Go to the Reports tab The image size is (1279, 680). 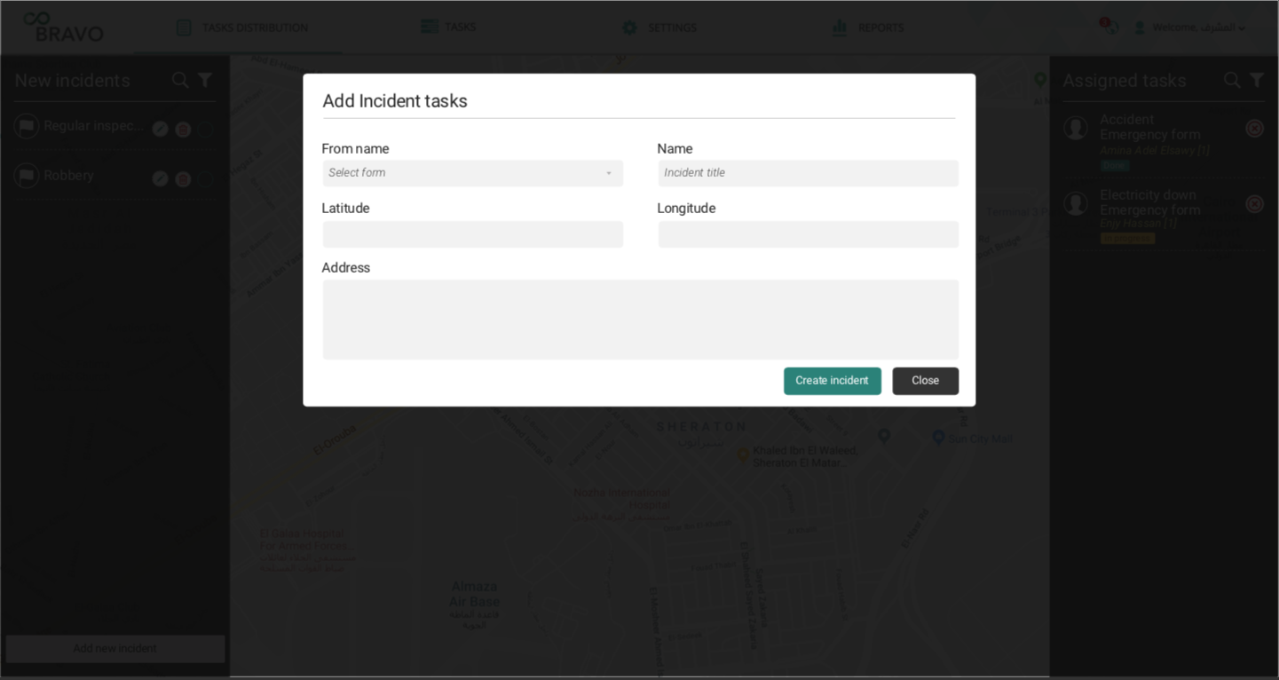(868, 28)
